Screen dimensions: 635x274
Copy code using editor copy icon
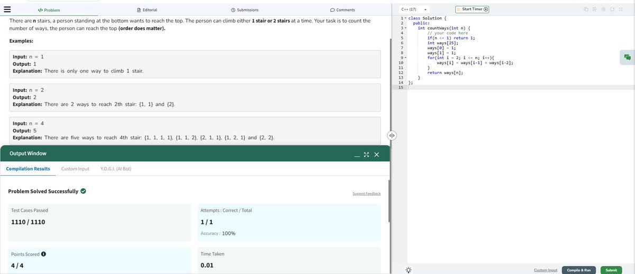point(586,9)
